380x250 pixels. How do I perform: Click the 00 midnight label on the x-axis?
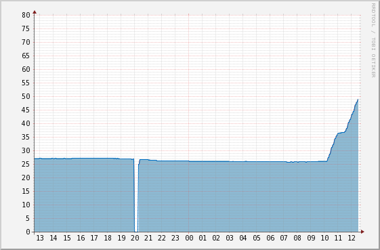pos(189,238)
